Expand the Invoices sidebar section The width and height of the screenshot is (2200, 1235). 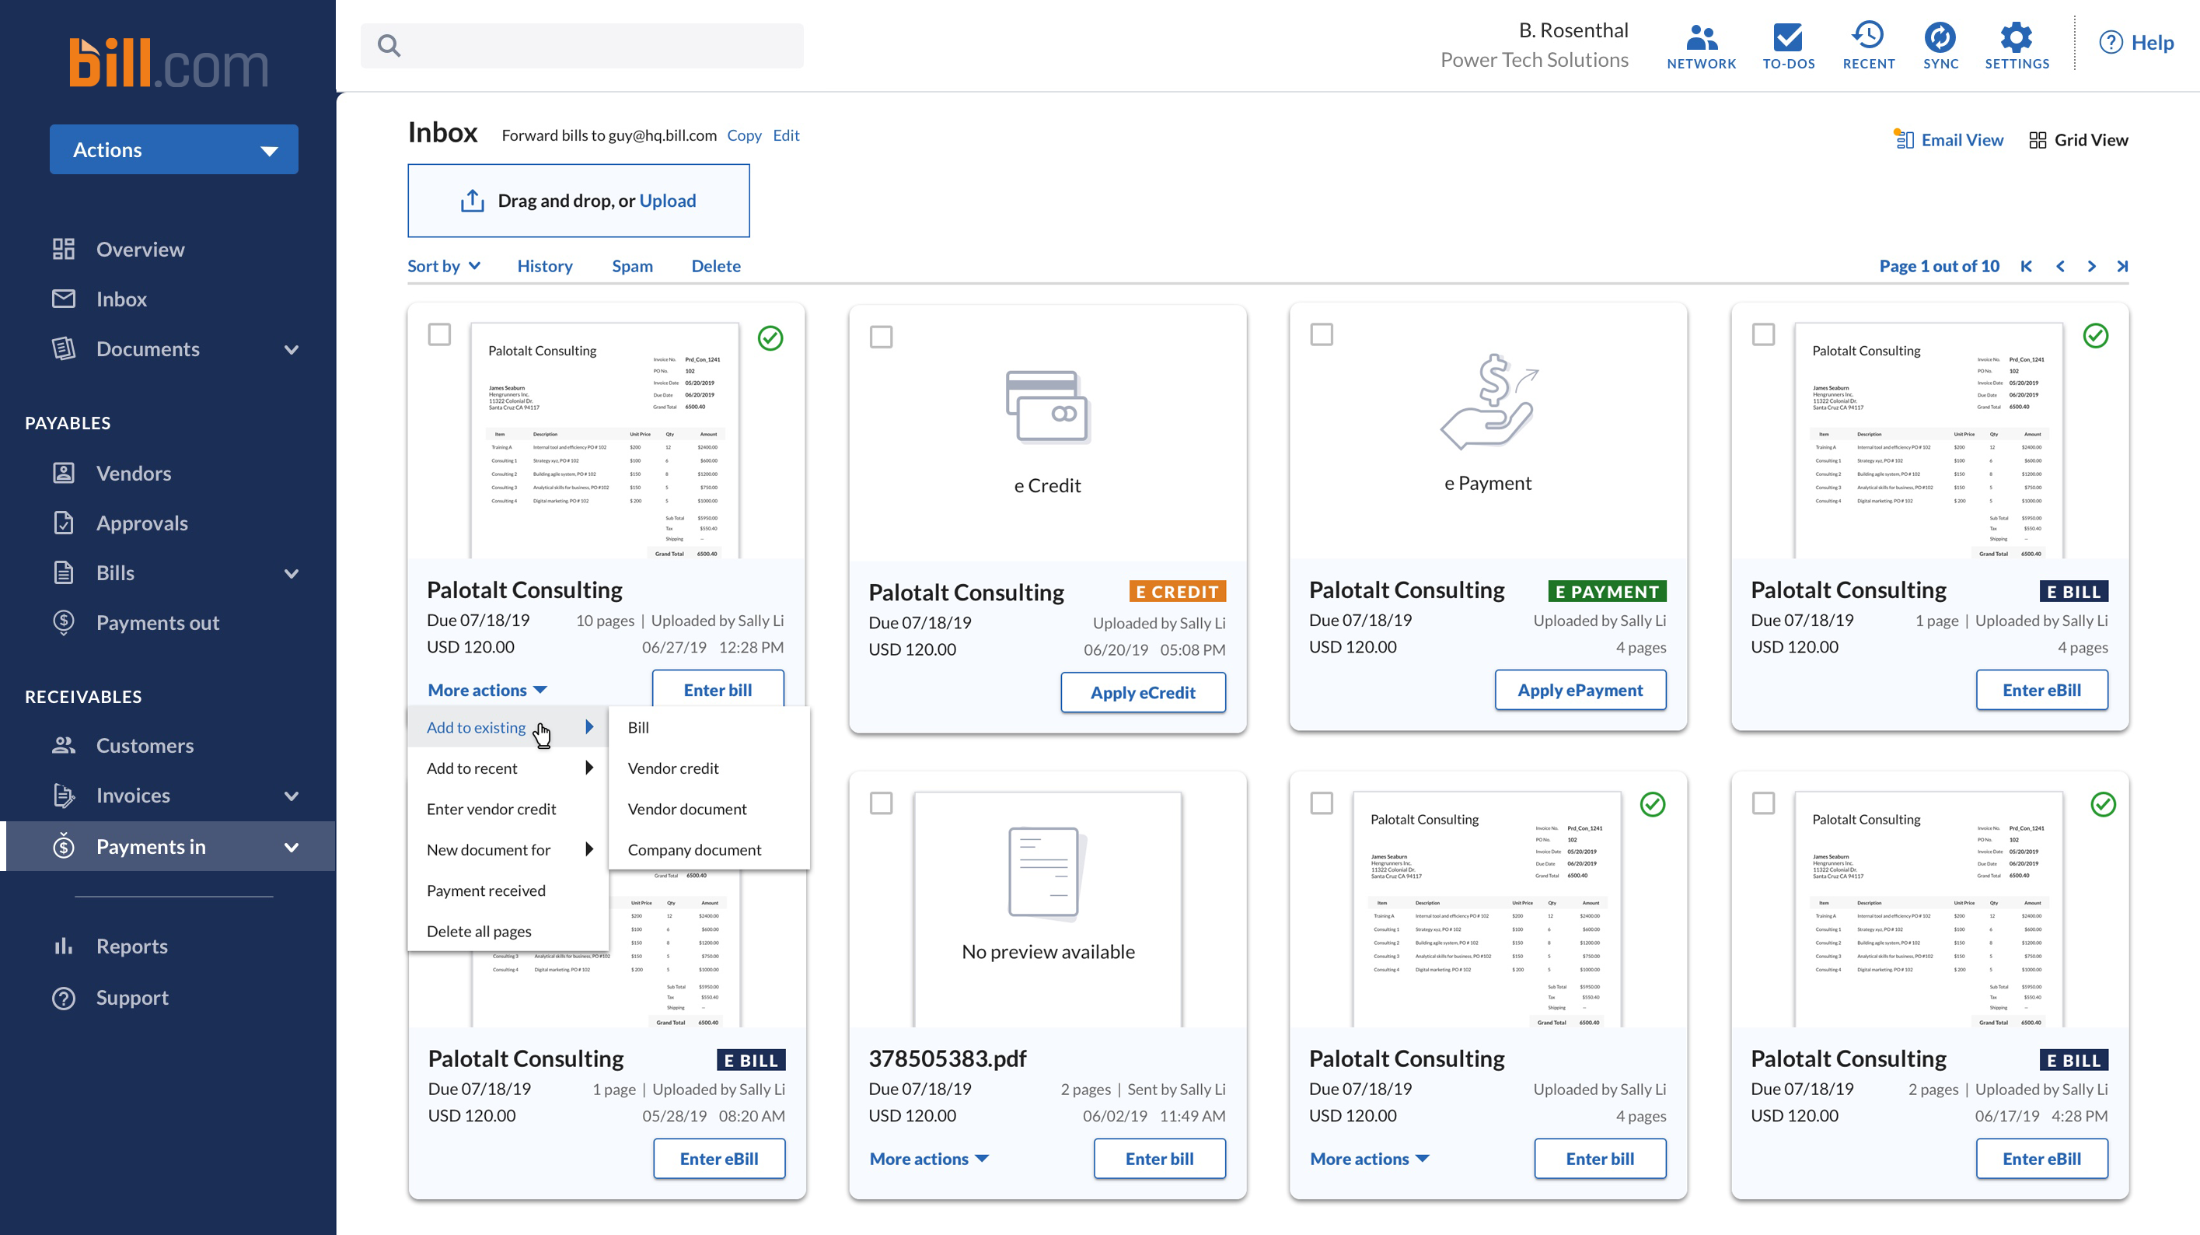[292, 796]
